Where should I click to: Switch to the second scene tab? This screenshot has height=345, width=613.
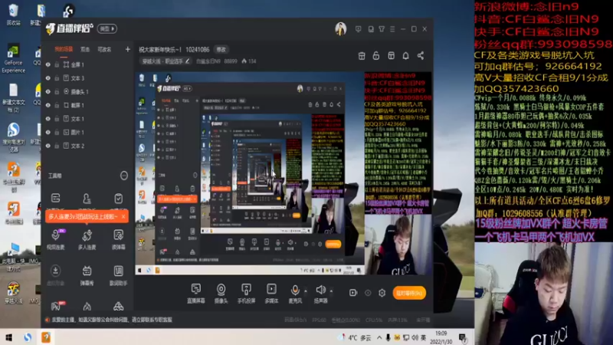click(x=85, y=49)
